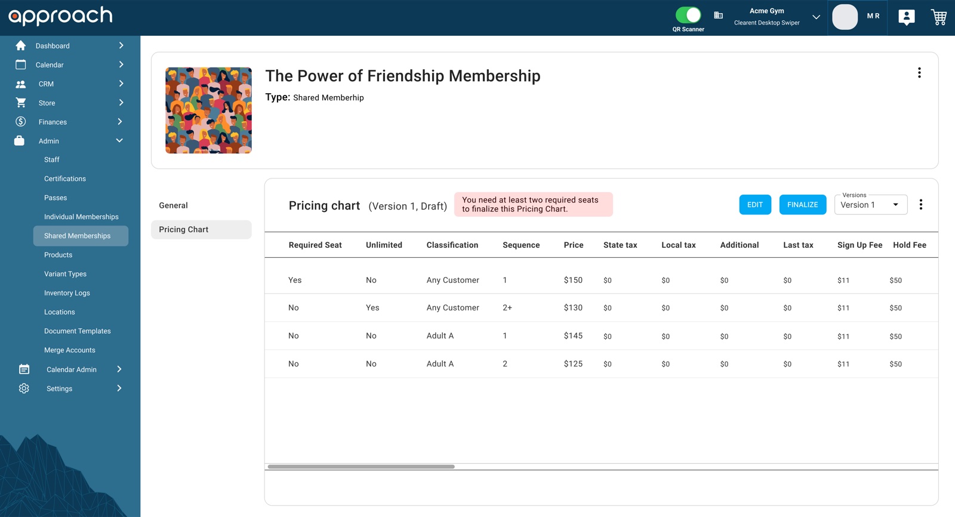The height and width of the screenshot is (517, 955).
Task: Click the $130 price cell
Action: (573, 308)
